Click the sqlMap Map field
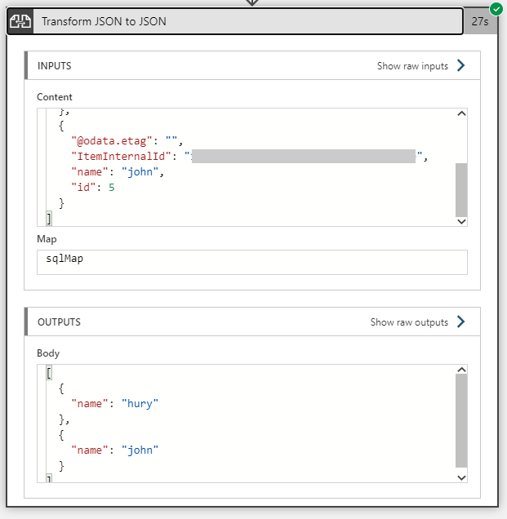 coord(251,262)
